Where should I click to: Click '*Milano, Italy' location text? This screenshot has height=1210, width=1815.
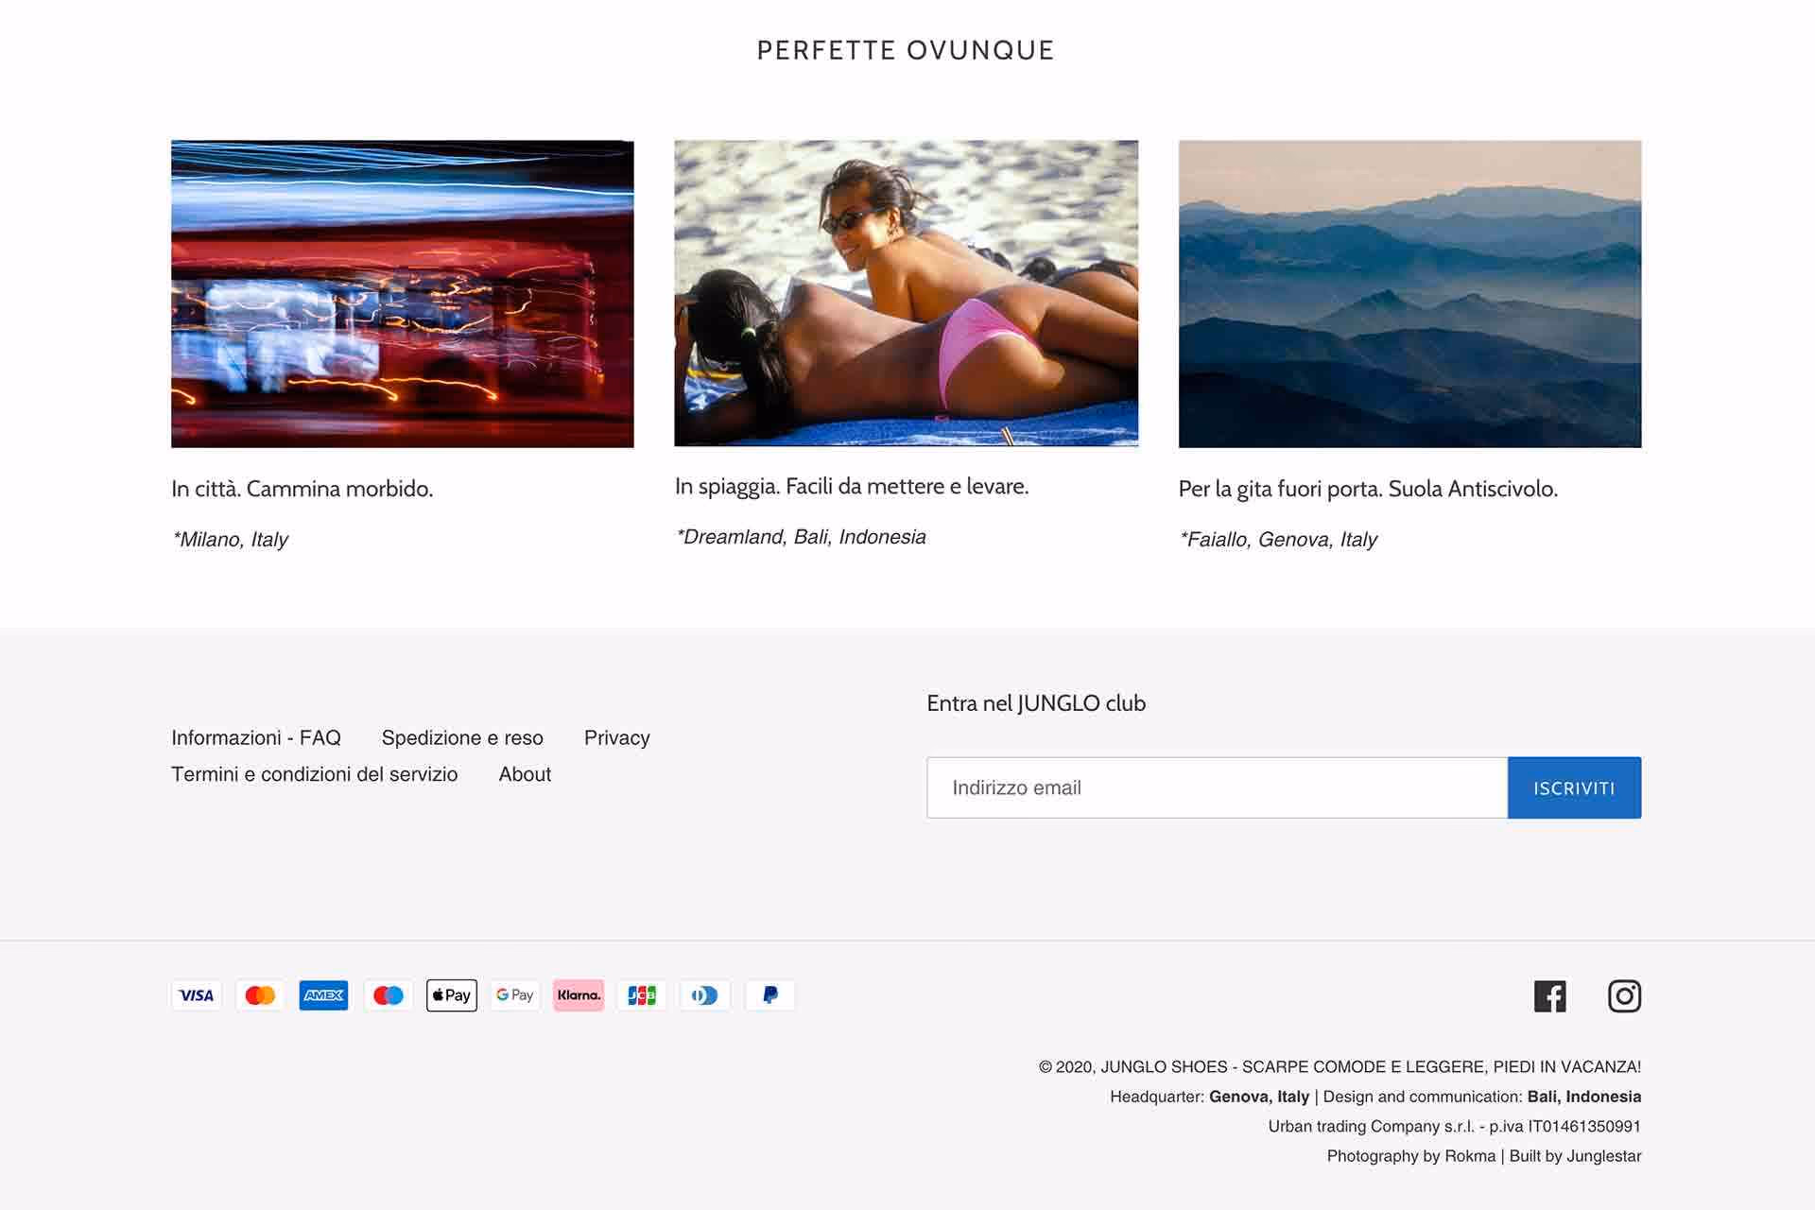click(x=230, y=540)
